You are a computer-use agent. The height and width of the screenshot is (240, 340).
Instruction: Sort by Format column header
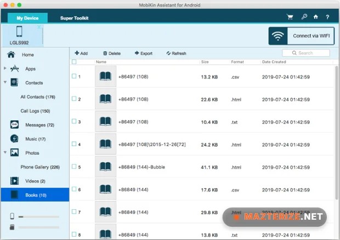[237, 62]
